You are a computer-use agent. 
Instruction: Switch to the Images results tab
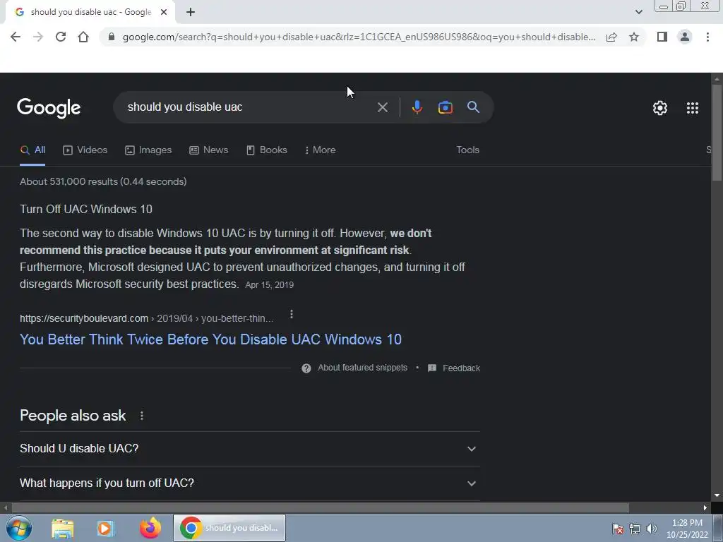pos(148,150)
